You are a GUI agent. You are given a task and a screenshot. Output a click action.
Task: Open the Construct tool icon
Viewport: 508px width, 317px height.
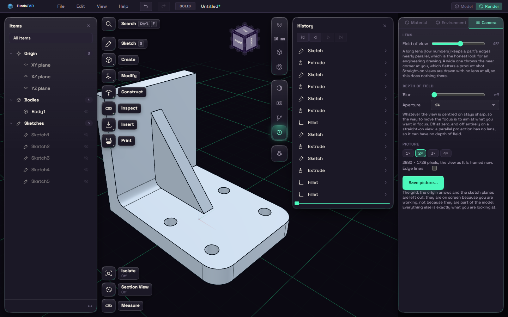pos(109,92)
